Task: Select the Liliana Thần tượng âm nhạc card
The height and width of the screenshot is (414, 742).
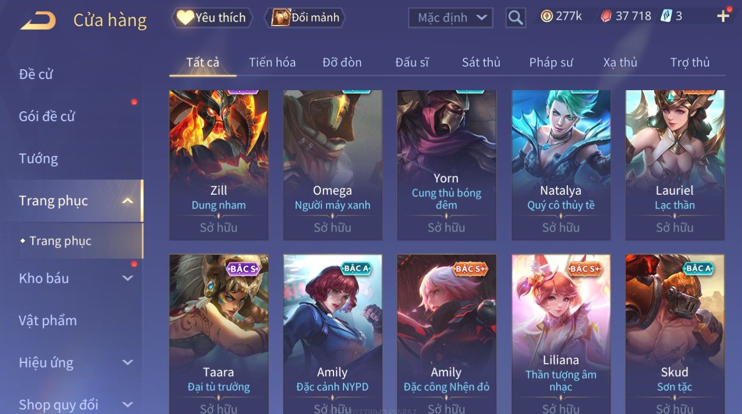Action: coord(561,334)
